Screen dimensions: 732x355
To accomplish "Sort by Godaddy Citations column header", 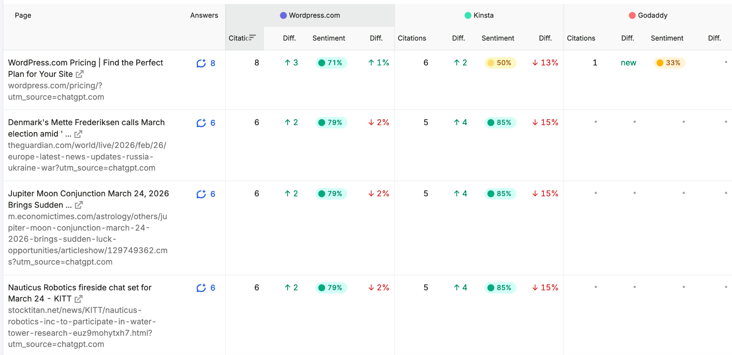I will pyautogui.click(x=581, y=38).
